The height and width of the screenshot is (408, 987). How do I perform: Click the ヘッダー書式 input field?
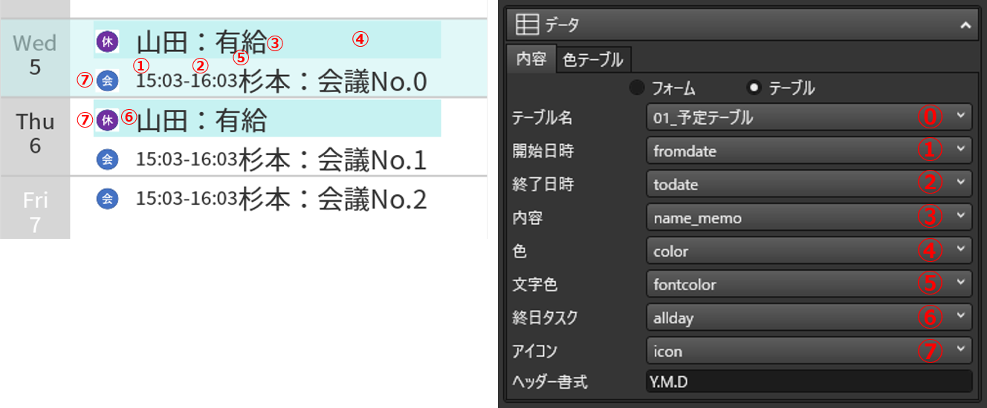tap(809, 381)
